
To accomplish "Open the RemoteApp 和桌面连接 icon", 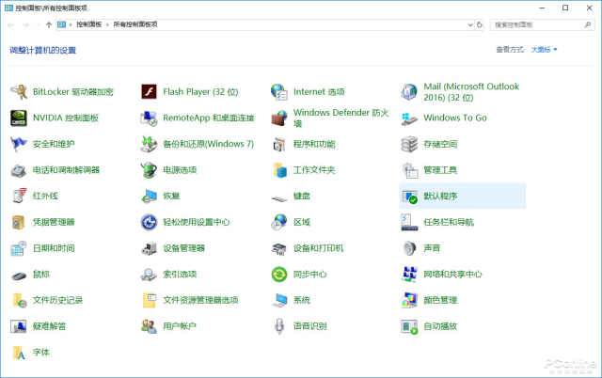I will click(x=149, y=118).
